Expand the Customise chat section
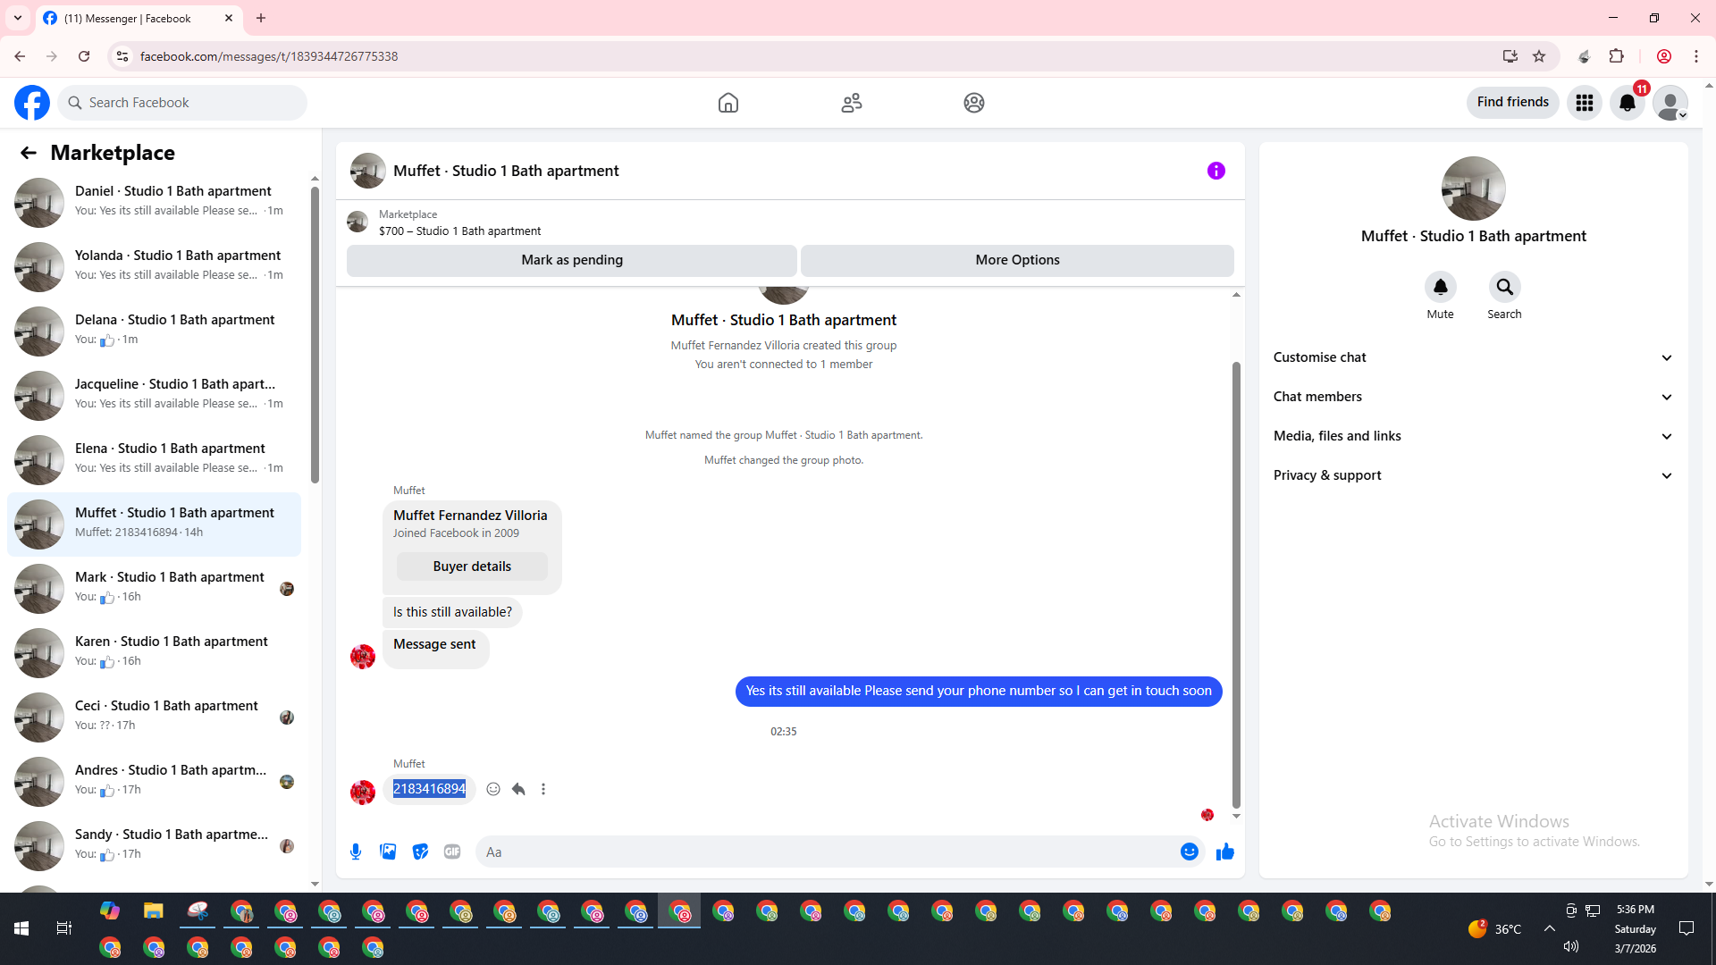This screenshot has width=1716, height=965. click(x=1474, y=357)
